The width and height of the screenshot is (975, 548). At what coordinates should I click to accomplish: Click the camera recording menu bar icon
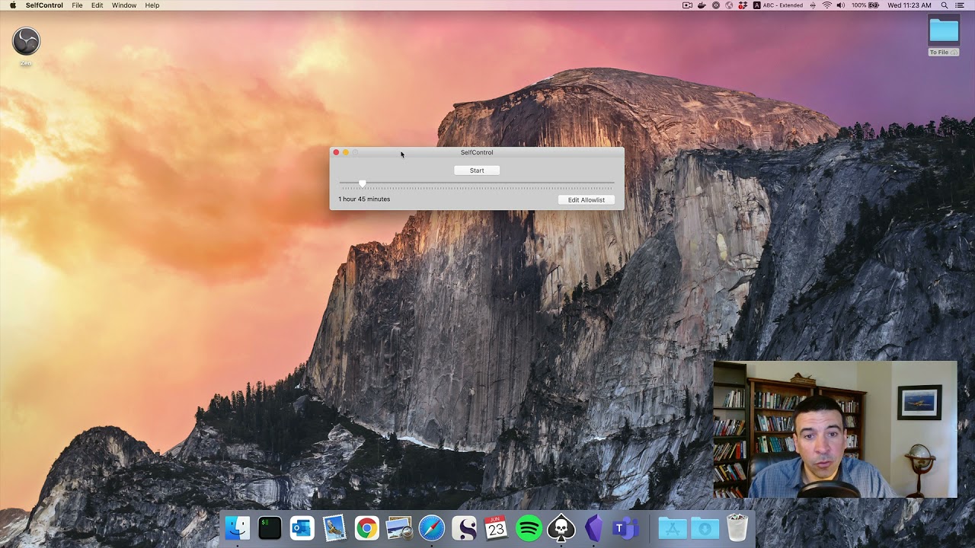tap(687, 5)
